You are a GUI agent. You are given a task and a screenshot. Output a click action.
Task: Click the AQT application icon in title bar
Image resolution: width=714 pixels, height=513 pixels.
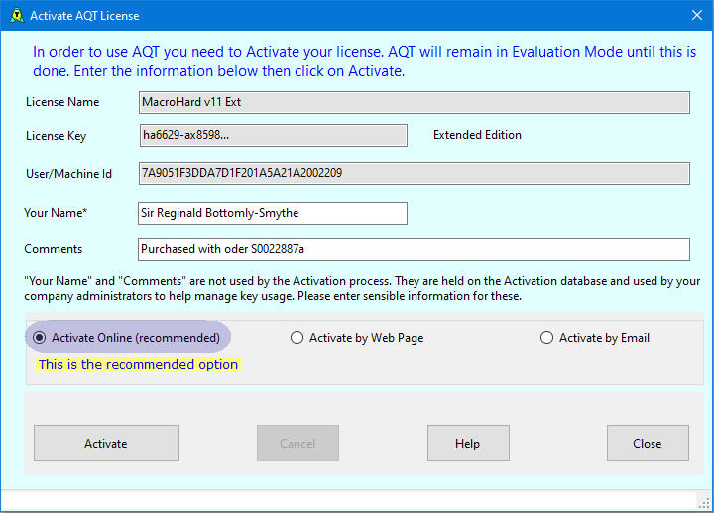[x=17, y=16]
